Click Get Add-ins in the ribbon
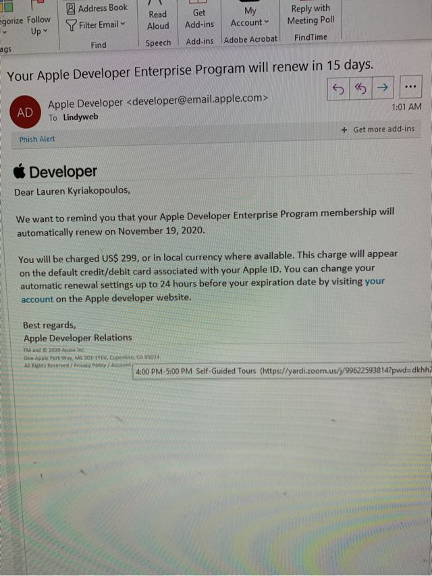The width and height of the screenshot is (432, 576). [x=199, y=18]
